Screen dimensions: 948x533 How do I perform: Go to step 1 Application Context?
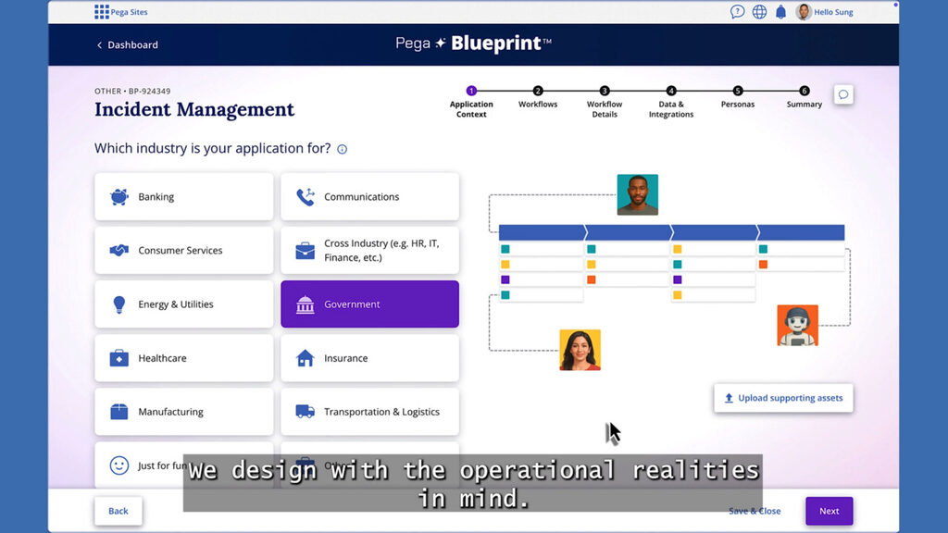tap(471, 103)
